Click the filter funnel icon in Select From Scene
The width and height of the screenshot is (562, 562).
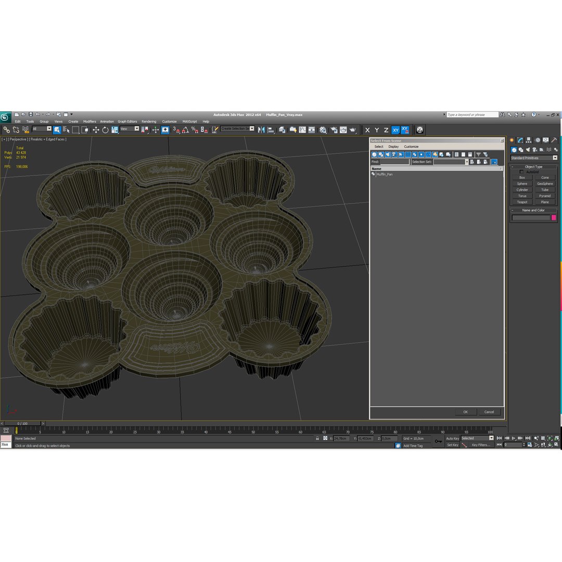click(479, 155)
